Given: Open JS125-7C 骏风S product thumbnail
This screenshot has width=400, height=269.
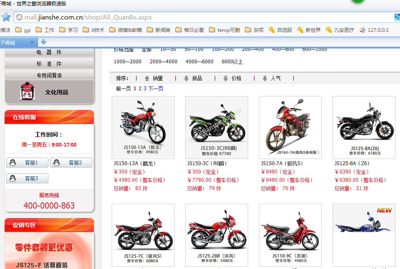Looking at the screenshot, I should [143, 235].
